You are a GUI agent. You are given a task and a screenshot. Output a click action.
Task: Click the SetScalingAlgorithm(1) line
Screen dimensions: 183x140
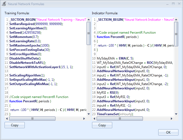(27, 75)
